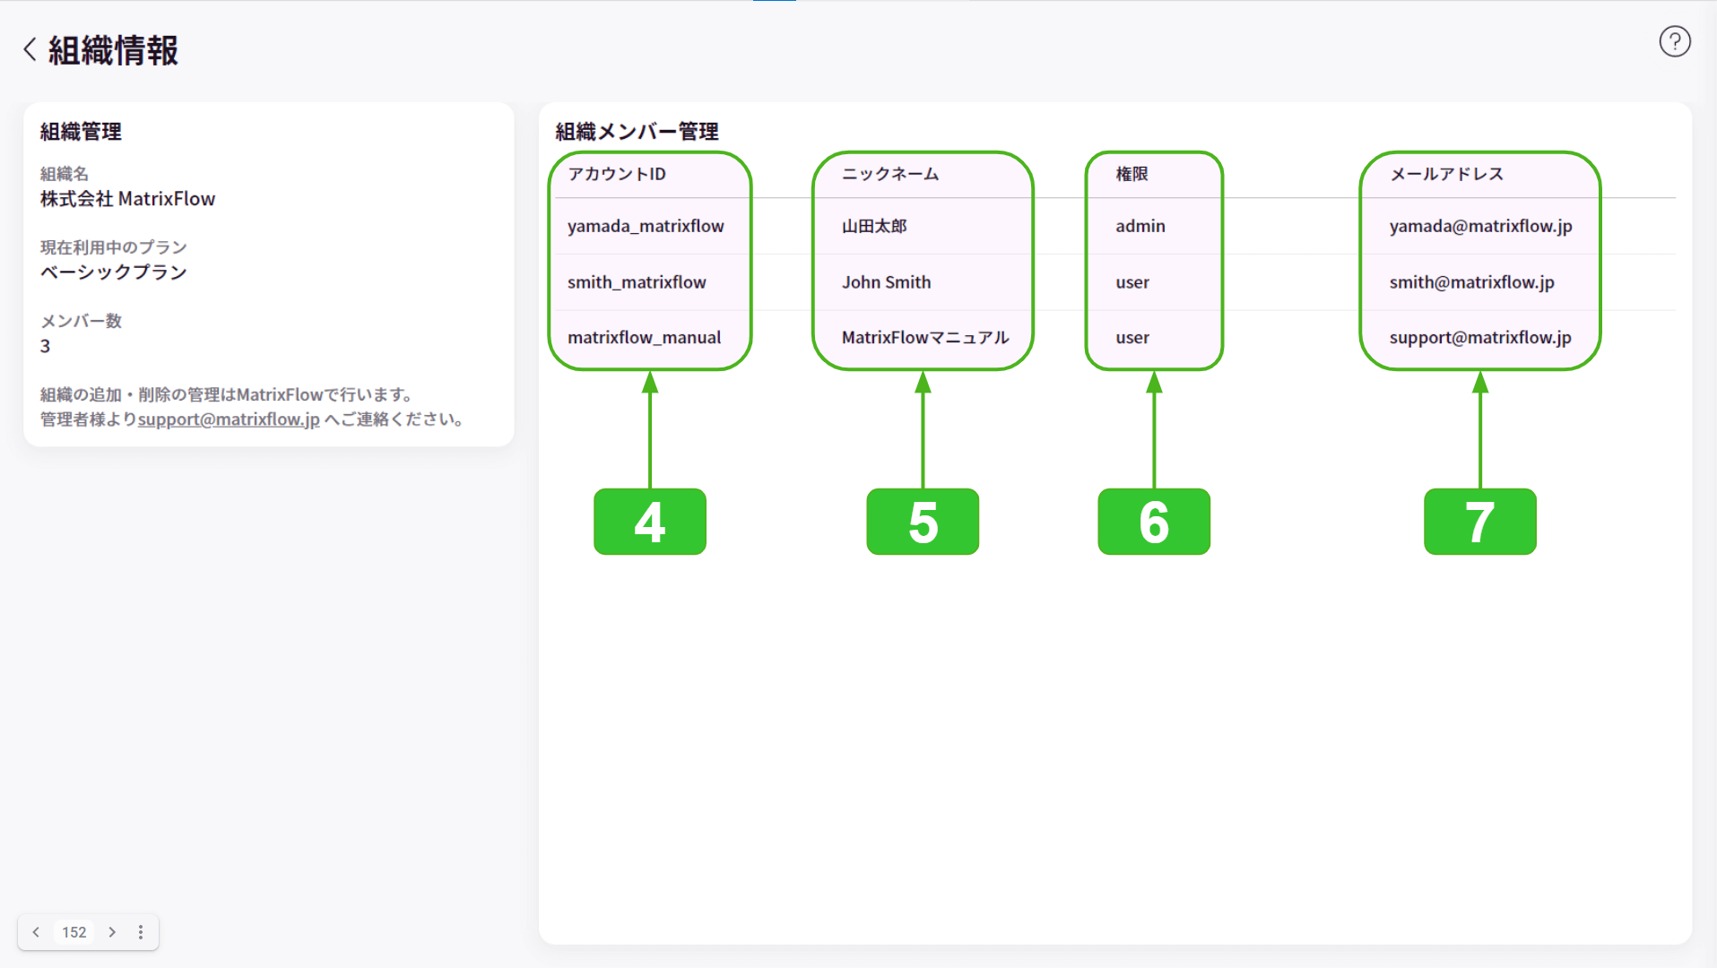1717x968 pixels.
Task: Click the nickname 山田太郎
Action: click(874, 226)
